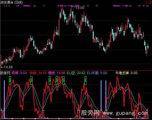
Task: Select the 慢线: 18.96 indicator readout
Action: (x=57, y=73)
